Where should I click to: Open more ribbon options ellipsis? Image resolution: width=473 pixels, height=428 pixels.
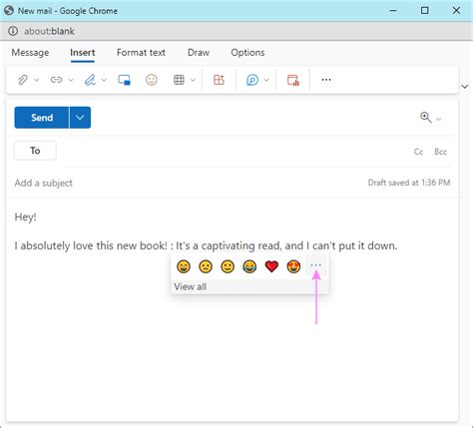pos(326,80)
